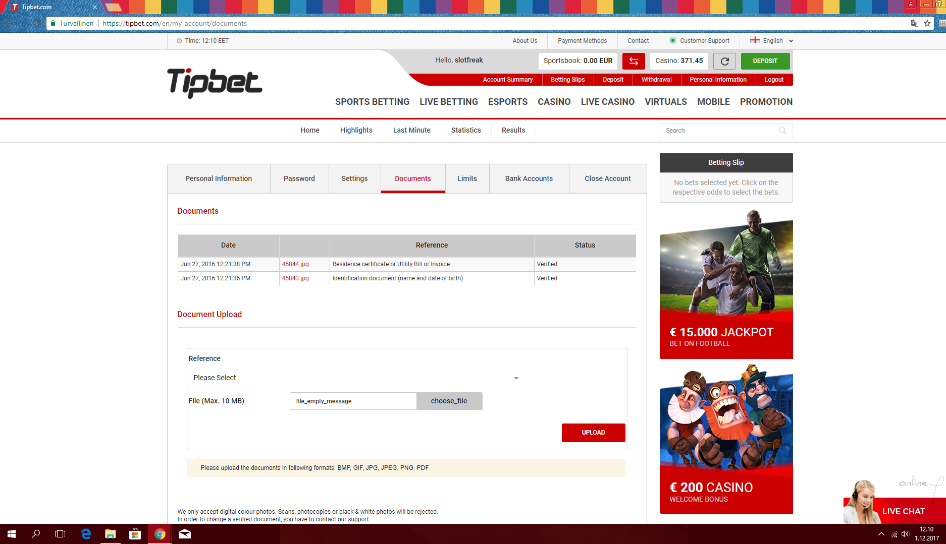Click the file name input field

tap(353, 401)
